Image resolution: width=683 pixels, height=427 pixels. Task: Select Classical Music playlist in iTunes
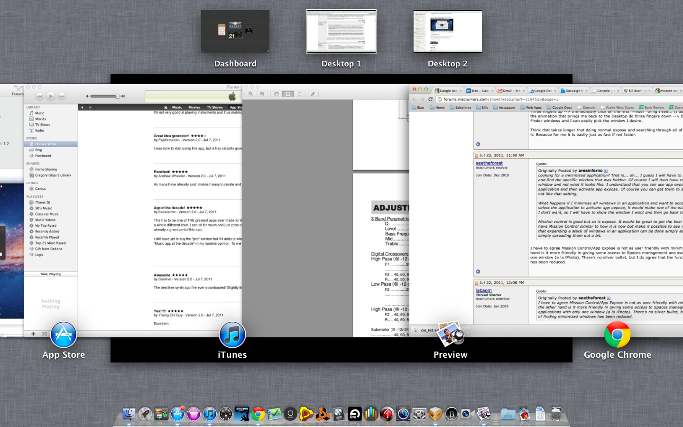pyautogui.click(x=46, y=214)
